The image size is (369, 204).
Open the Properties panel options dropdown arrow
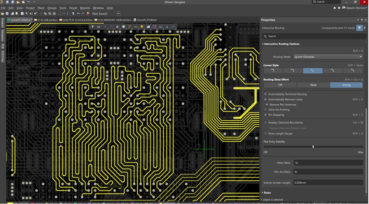click(x=358, y=20)
